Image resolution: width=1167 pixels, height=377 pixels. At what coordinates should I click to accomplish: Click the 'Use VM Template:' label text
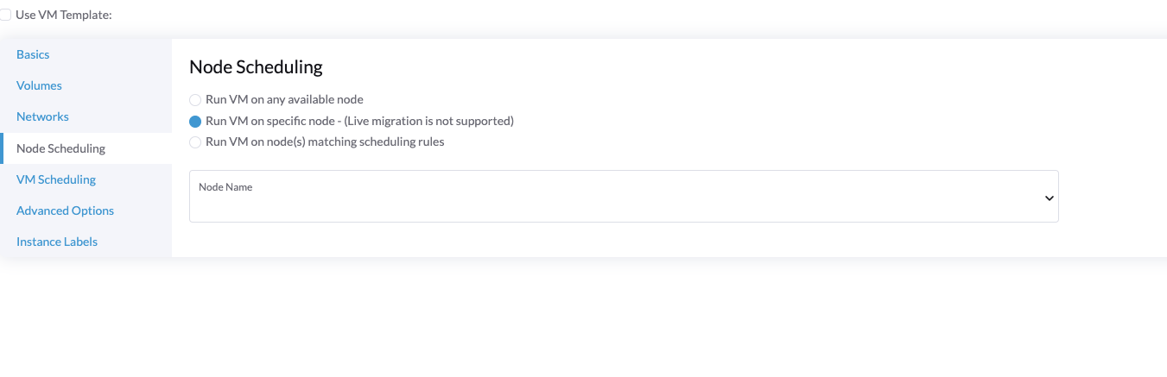[x=64, y=15]
